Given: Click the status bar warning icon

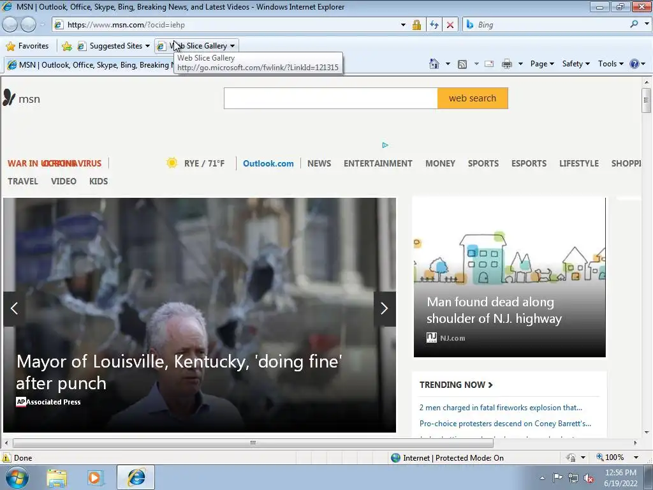Looking at the screenshot, I should [x=6, y=457].
